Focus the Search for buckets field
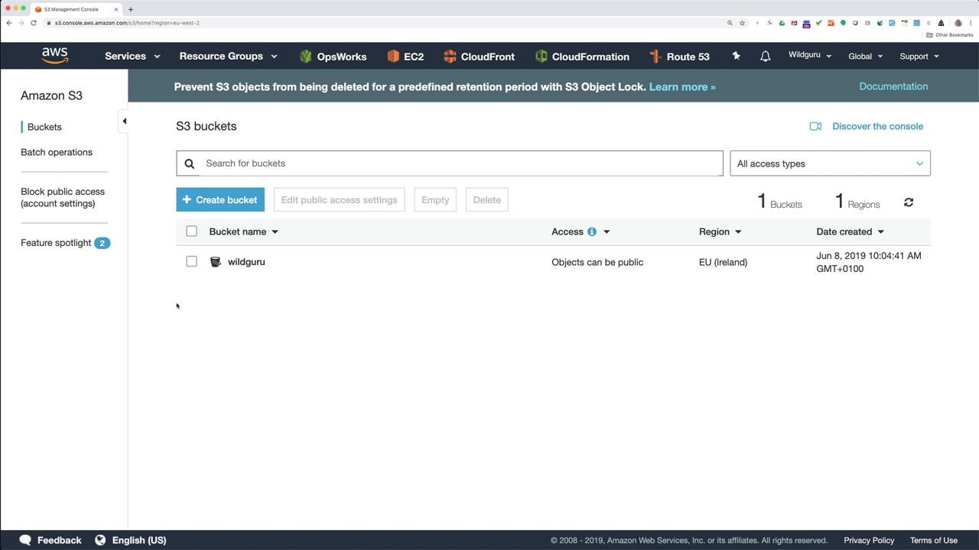The width and height of the screenshot is (979, 550). [449, 163]
